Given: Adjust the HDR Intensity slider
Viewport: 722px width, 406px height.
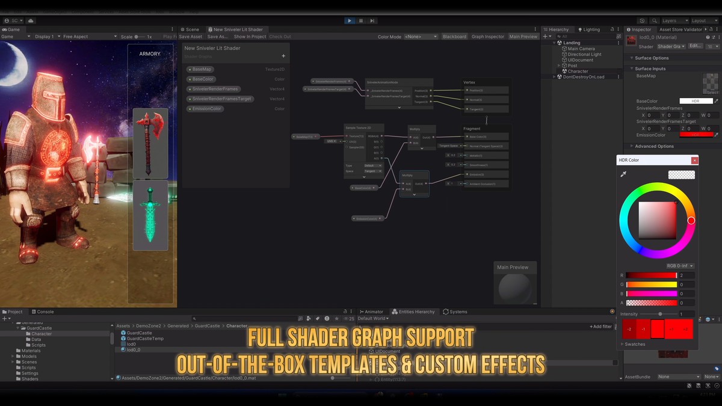Looking at the screenshot, I should (x=659, y=314).
